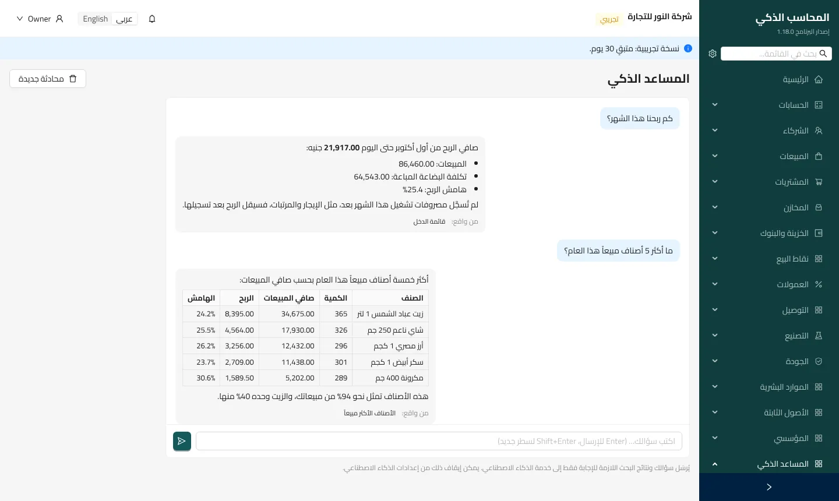Switch language to عربي

(x=124, y=19)
